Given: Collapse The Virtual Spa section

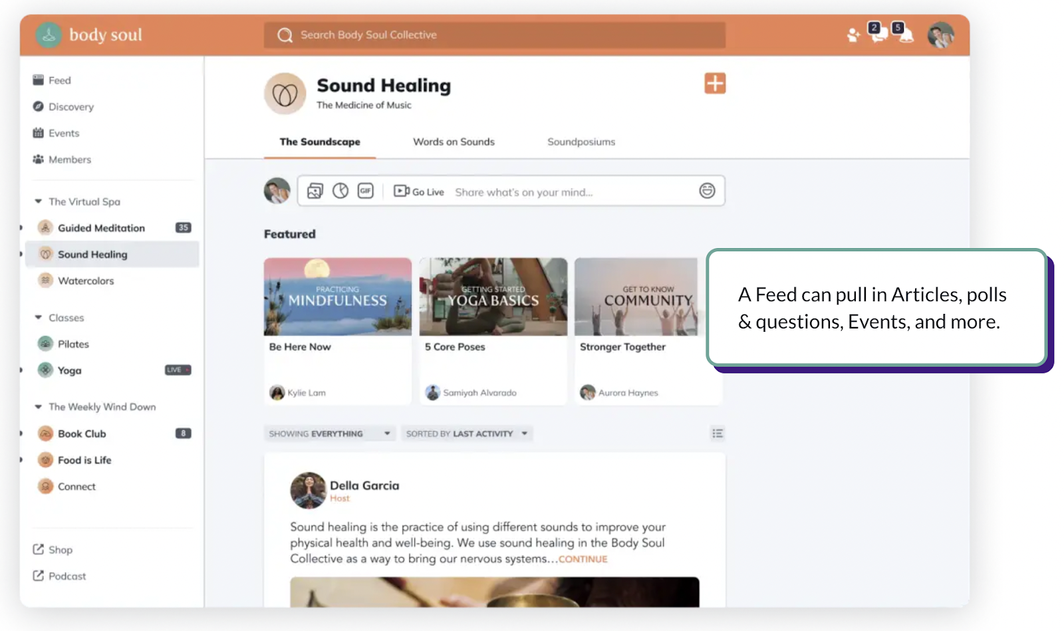Looking at the screenshot, I should (x=39, y=201).
